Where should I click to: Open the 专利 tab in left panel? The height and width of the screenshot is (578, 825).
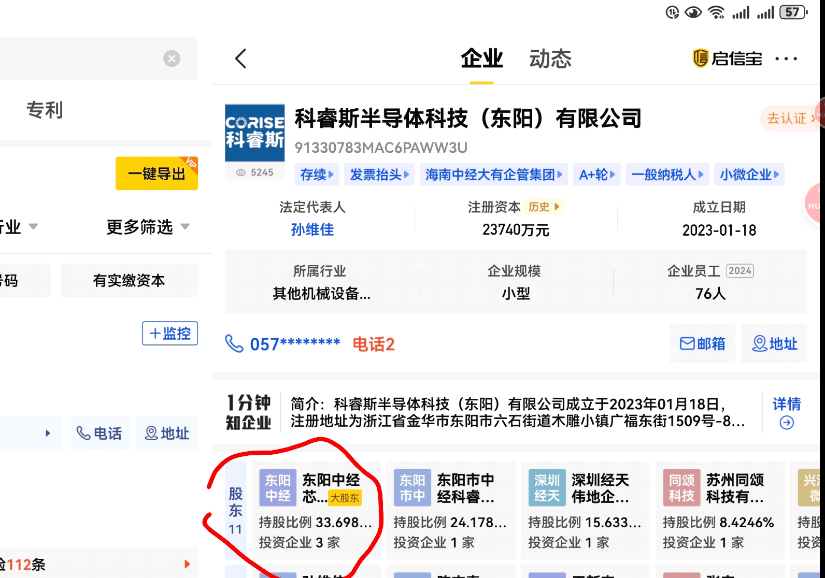(45, 110)
